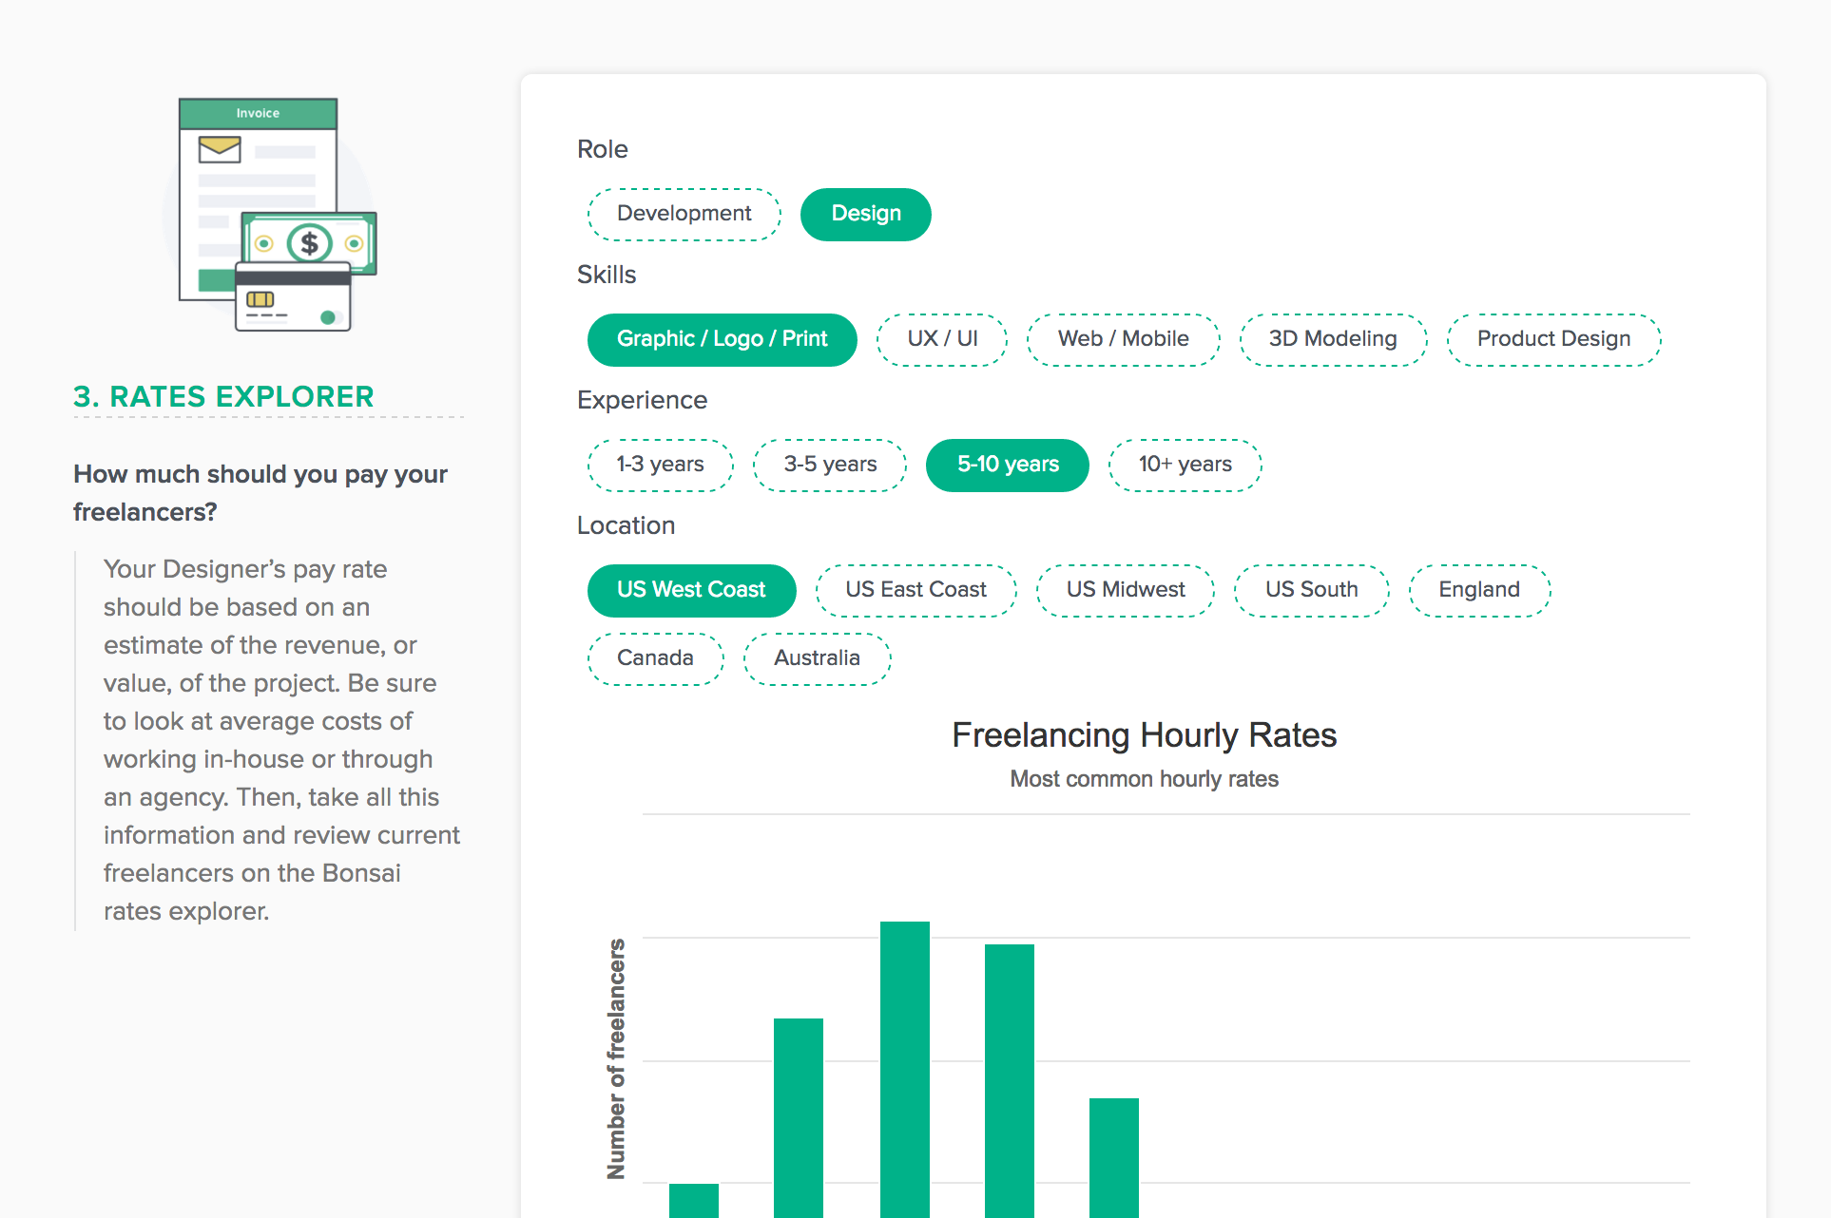Choose US West Coast location
Viewport: 1831px width, 1218px height.
[x=691, y=590]
